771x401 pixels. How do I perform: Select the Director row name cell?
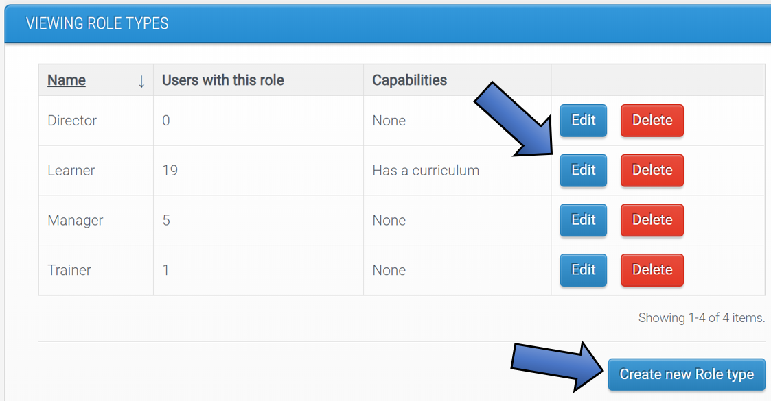point(71,120)
